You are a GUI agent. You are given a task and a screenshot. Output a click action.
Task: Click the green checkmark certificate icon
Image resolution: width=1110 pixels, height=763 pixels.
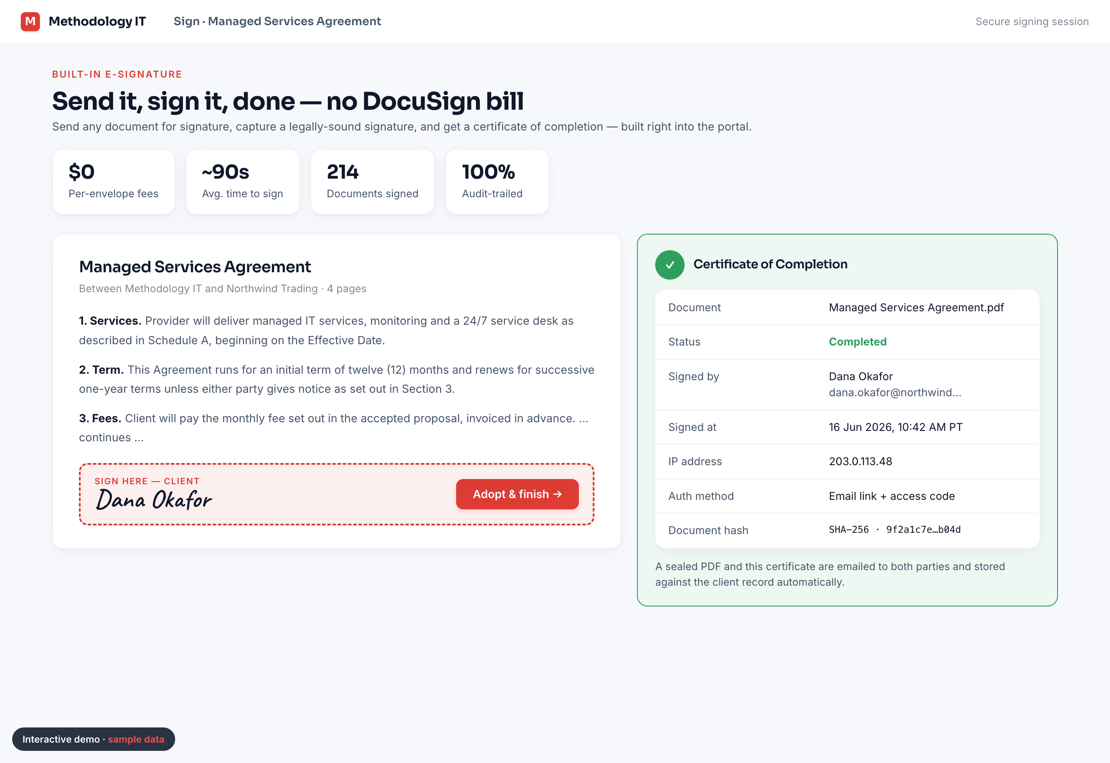point(669,264)
